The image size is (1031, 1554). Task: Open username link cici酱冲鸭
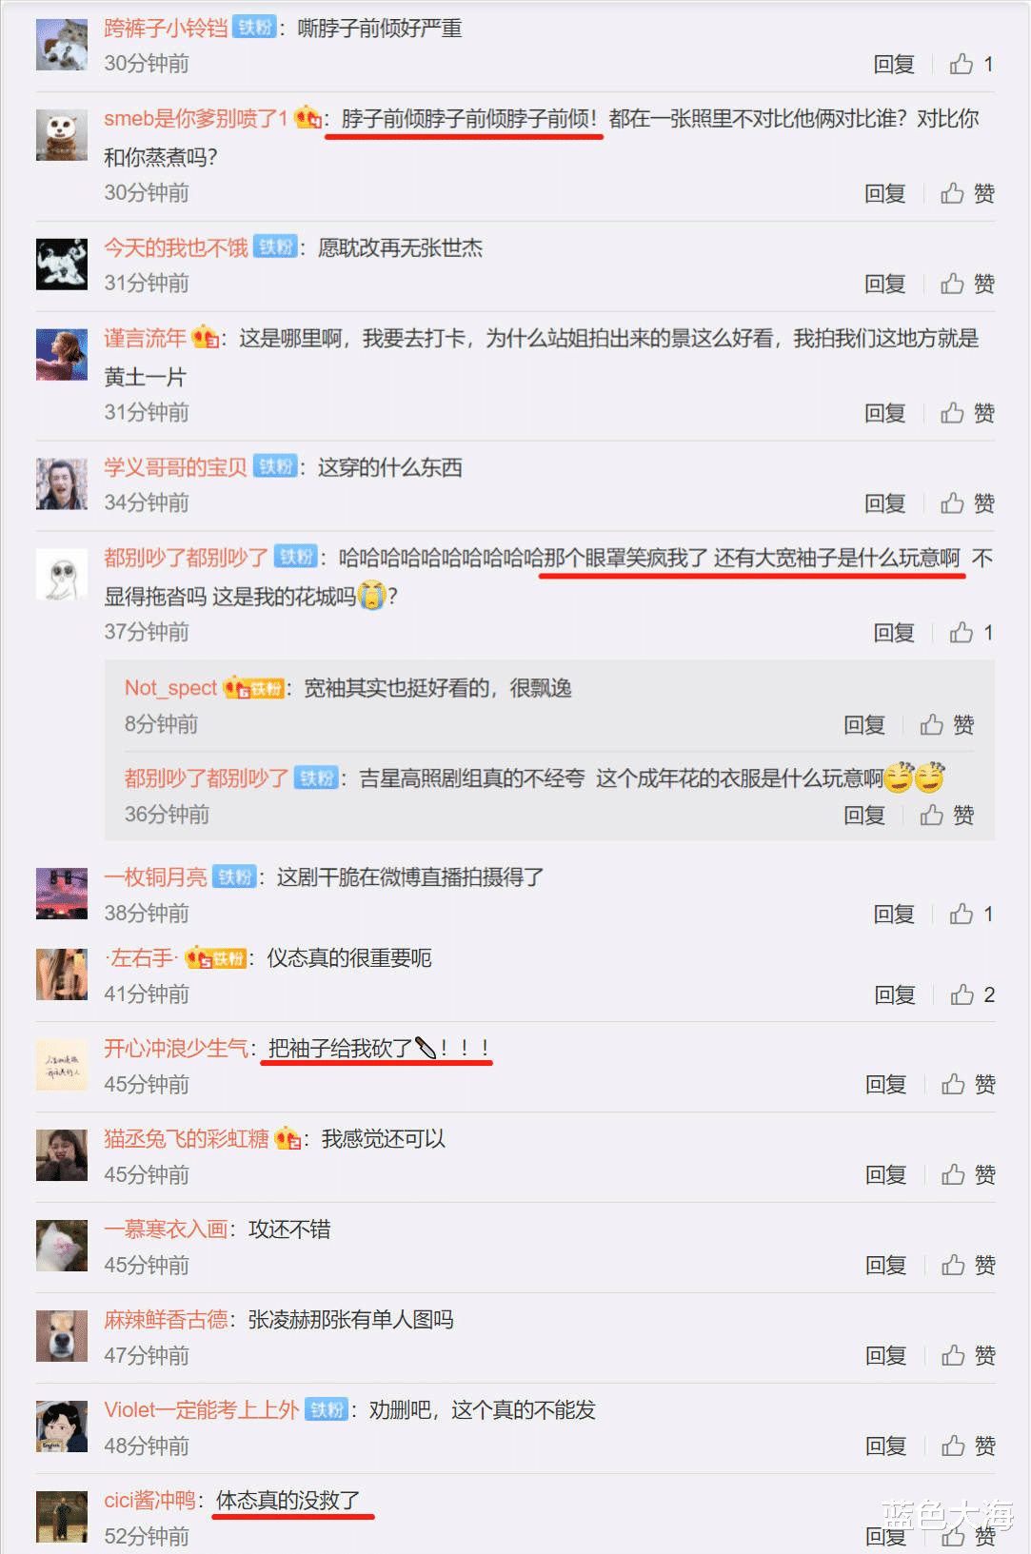coord(150,1501)
